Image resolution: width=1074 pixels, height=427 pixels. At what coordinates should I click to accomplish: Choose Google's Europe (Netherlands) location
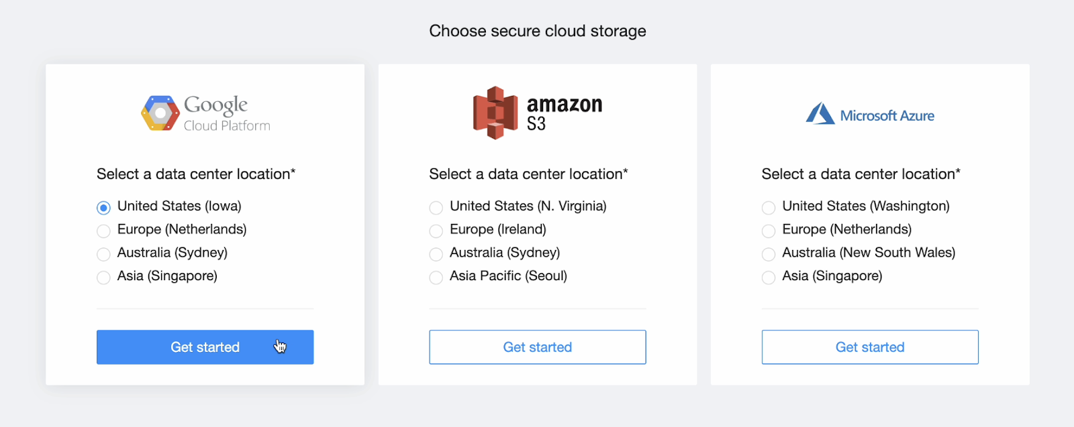(103, 231)
